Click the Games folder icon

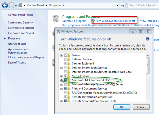tap(69, 55)
